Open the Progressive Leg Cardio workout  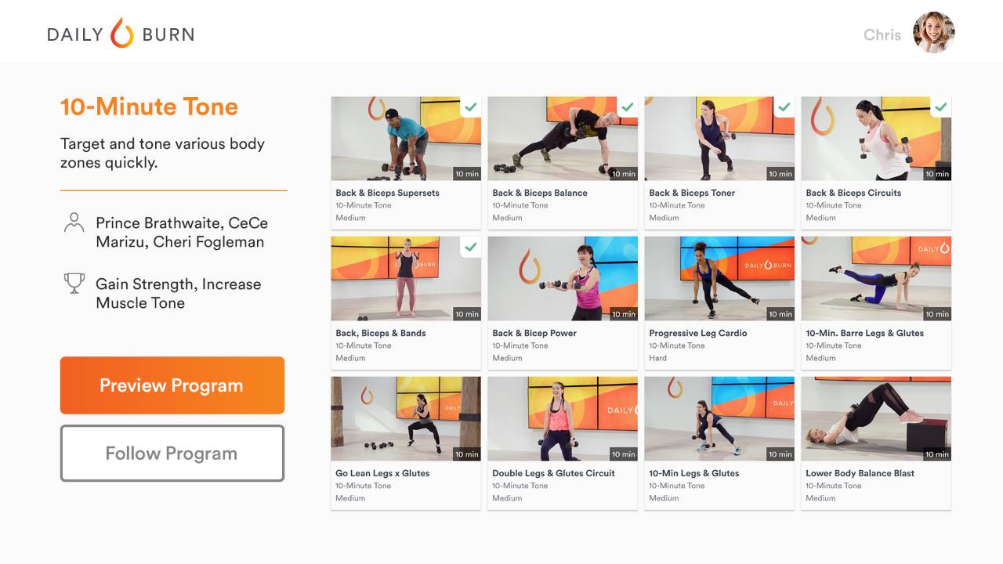tap(719, 303)
